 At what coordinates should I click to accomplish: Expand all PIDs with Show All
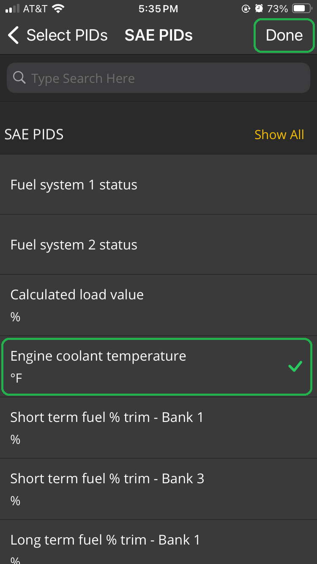(x=279, y=134)
